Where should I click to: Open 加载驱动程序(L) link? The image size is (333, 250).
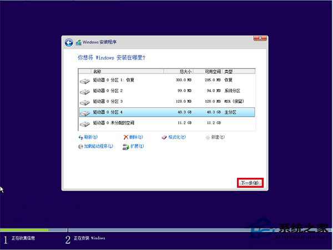[99, 146]
